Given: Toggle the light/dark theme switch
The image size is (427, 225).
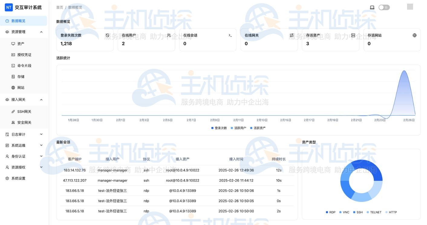Looking at the screenshot, I should point(384,7).
